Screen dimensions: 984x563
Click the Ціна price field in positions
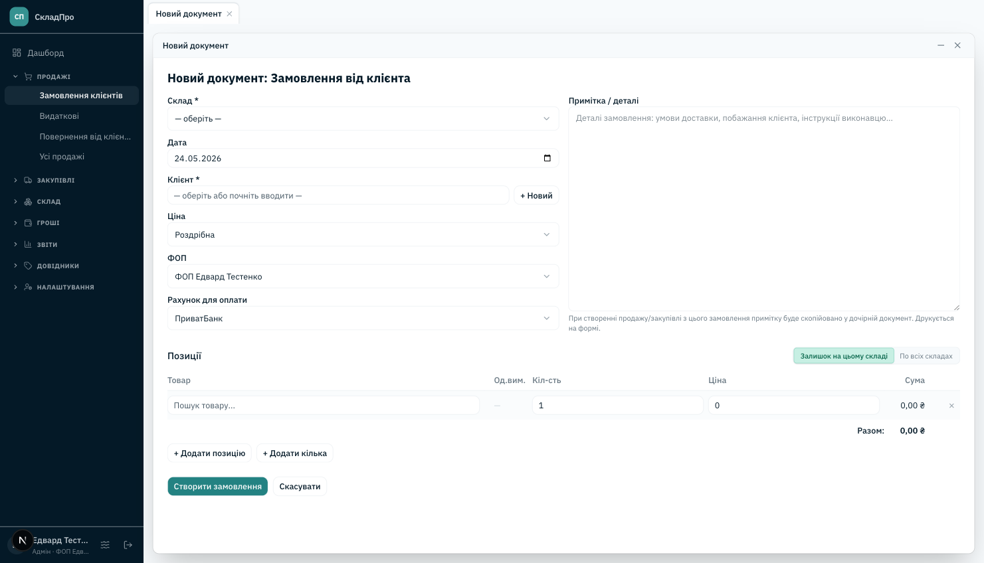(794, 406)
